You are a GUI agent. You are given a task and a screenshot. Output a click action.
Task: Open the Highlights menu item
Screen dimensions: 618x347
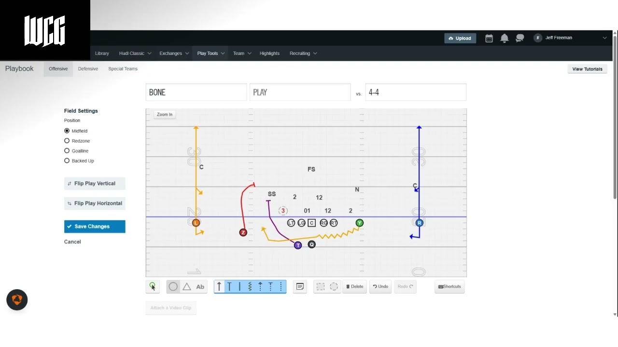tap(269, 53)
